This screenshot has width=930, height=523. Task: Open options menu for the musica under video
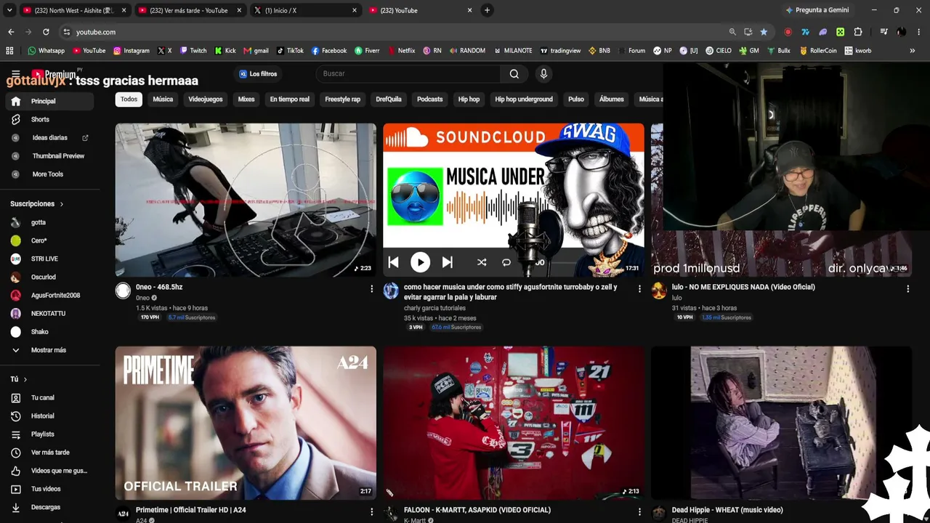pyautogui.click(x=639, y=289)
